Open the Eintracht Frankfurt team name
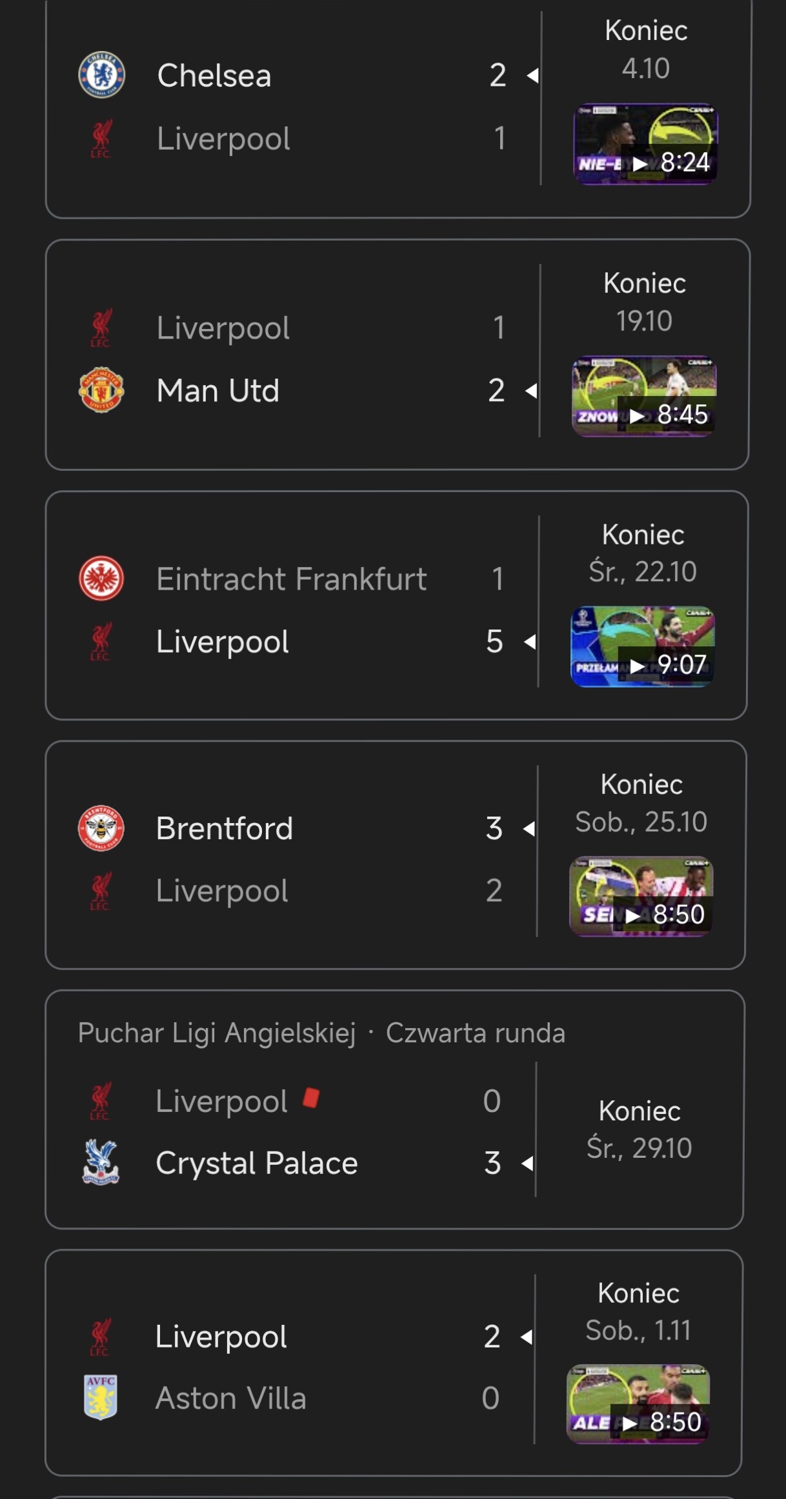The height and width of the screenshot is (1499, 786). (291, 579)
